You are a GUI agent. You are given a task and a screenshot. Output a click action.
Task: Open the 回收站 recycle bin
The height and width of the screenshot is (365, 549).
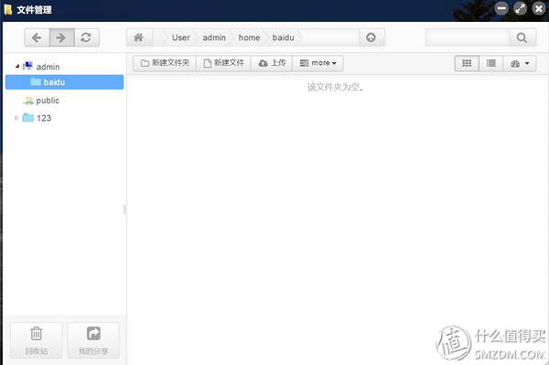coord(37,340)
